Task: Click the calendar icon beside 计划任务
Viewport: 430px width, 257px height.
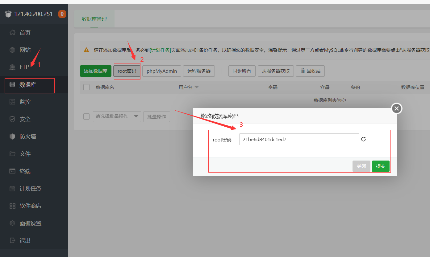Action: point(12,188)
